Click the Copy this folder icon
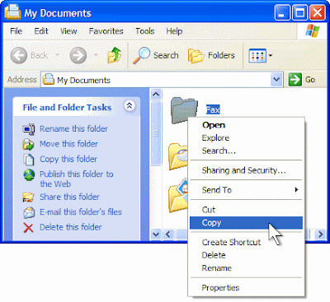This screenshot has height=302, width=330. (x=29, y=160)
